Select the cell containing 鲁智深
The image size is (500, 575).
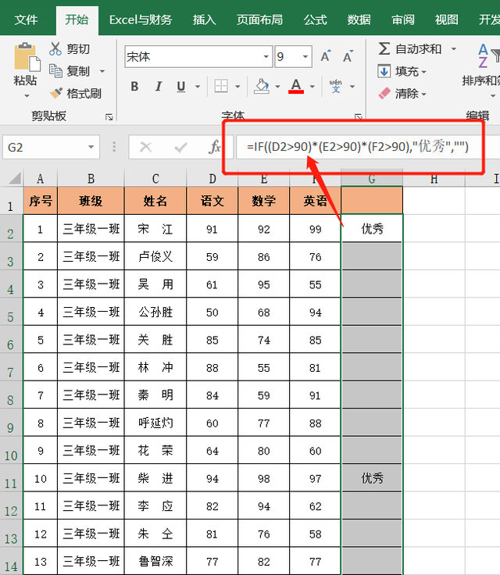tap(155, 561)
